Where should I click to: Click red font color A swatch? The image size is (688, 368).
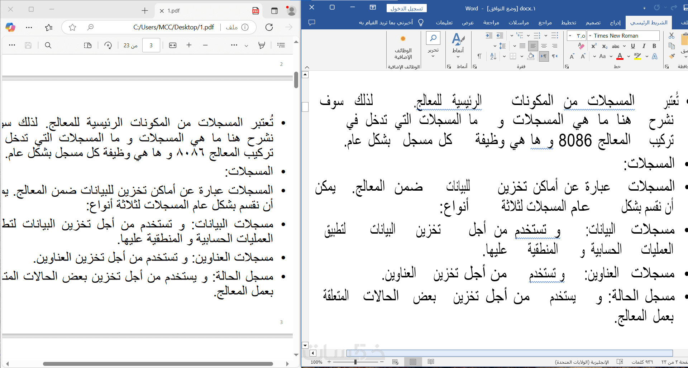tap(620, 56)
